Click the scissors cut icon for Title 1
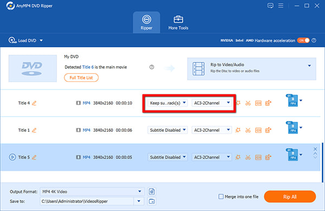Screen dimensions: 325x211 (x=248, y=130)
